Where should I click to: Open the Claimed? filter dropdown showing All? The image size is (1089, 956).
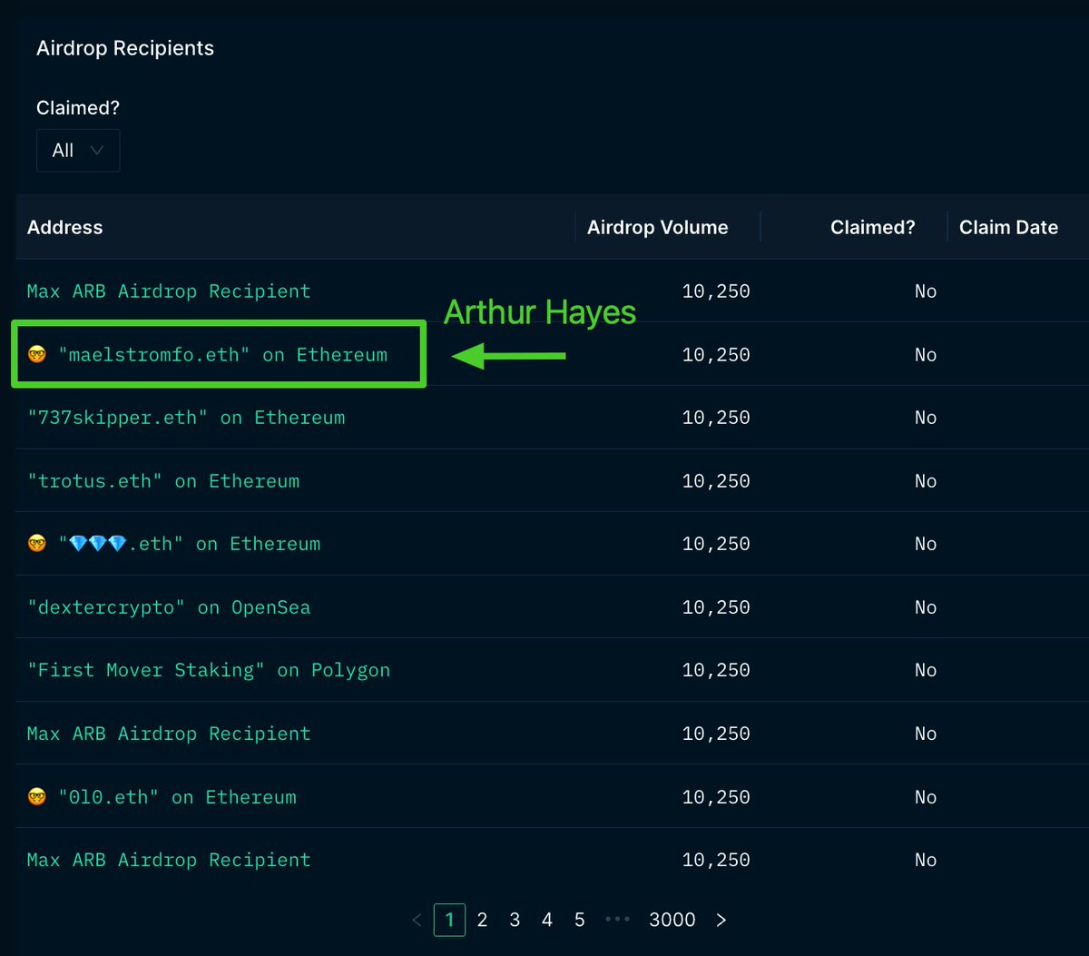tap(77, 150)
